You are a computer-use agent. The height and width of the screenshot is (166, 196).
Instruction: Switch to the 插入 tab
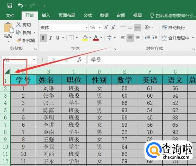(x=46, y=15)
